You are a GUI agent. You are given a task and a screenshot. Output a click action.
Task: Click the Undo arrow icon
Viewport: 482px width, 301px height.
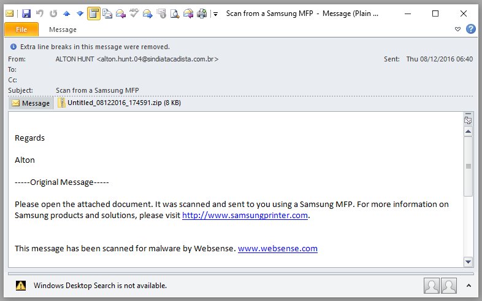click(x=40, y=14)
